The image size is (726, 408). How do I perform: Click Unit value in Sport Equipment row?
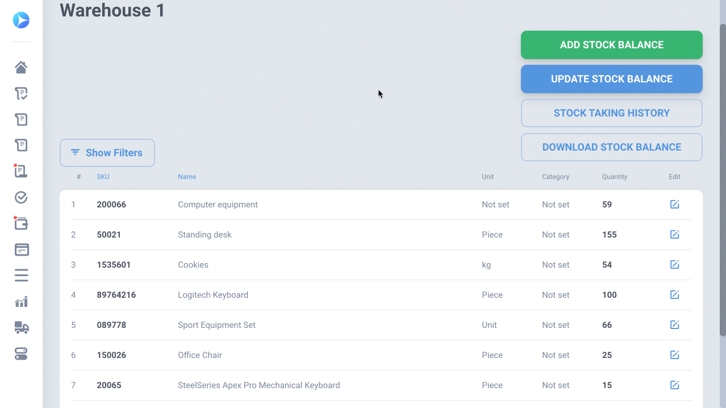click(x=490, y=325)
